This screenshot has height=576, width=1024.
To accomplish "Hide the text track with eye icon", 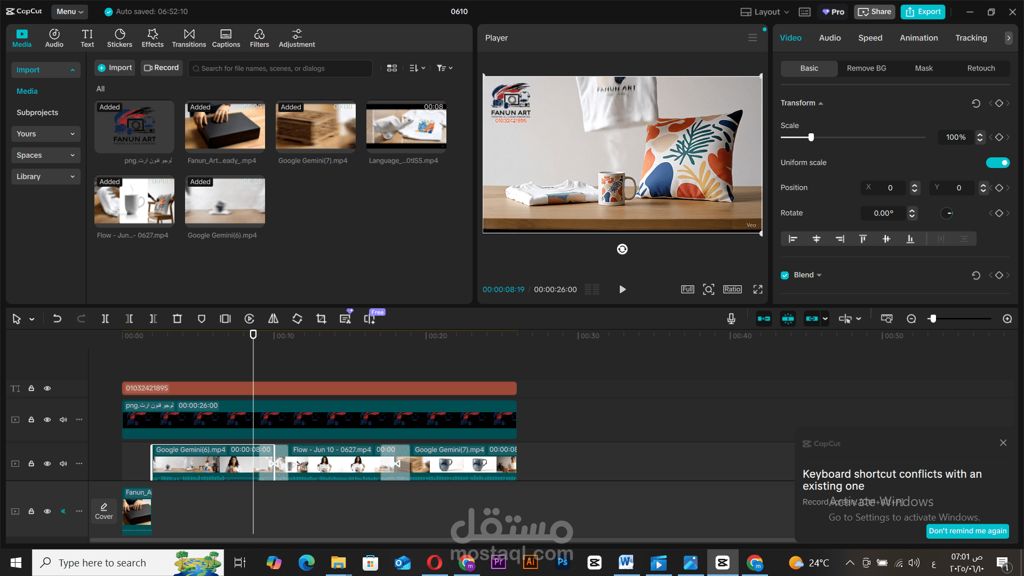I will [47, 388].
